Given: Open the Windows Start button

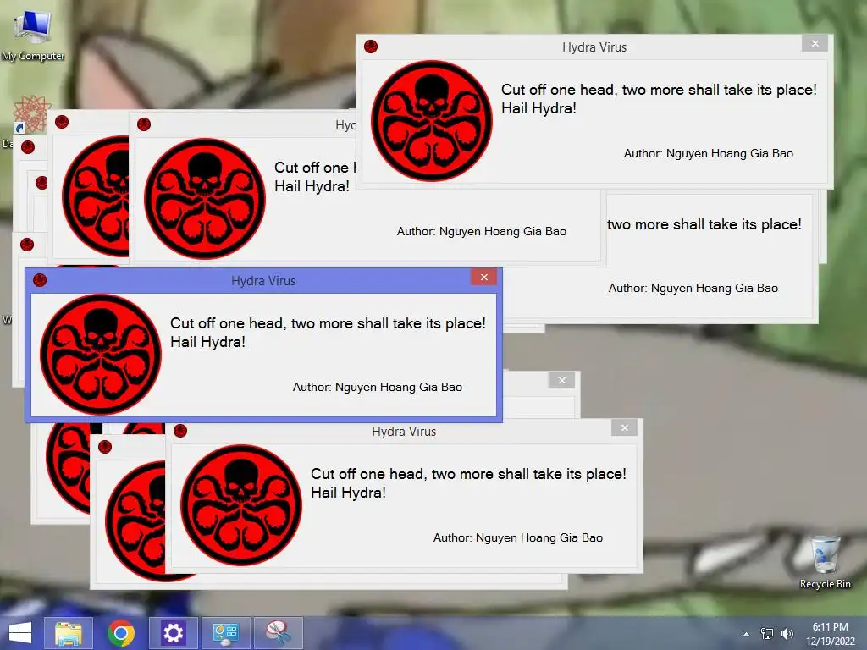Looking at the screenshot, I should (20, 633).
